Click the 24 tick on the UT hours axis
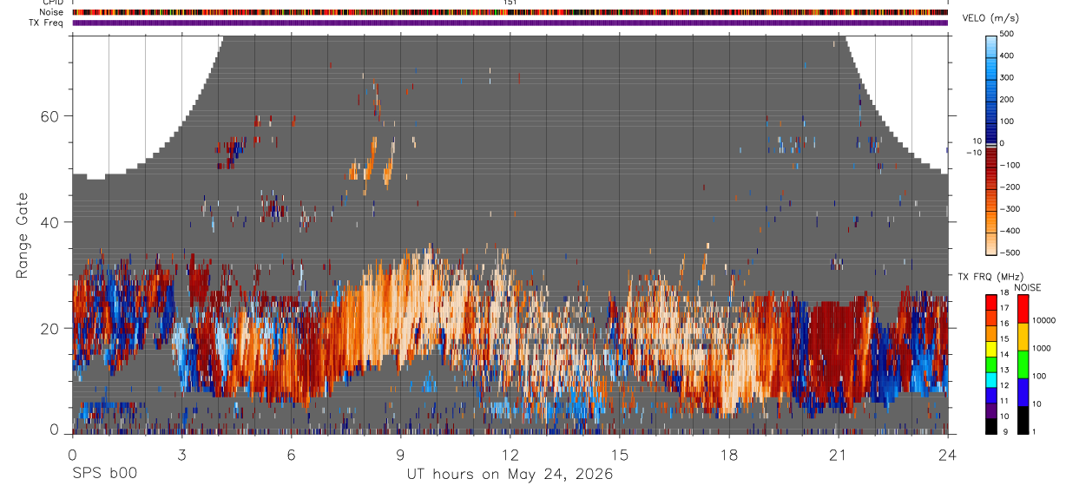This screenshot has height=492, width=1066. (x=948, y=455)
